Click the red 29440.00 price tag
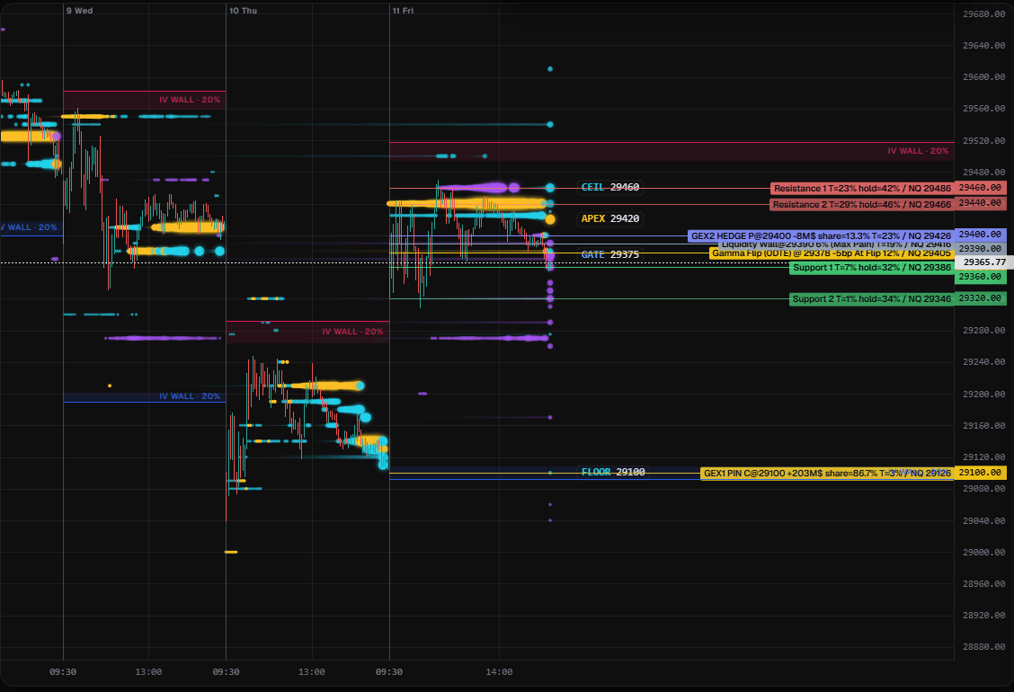The image size is (1014, 692). click(x=980, y=203)
